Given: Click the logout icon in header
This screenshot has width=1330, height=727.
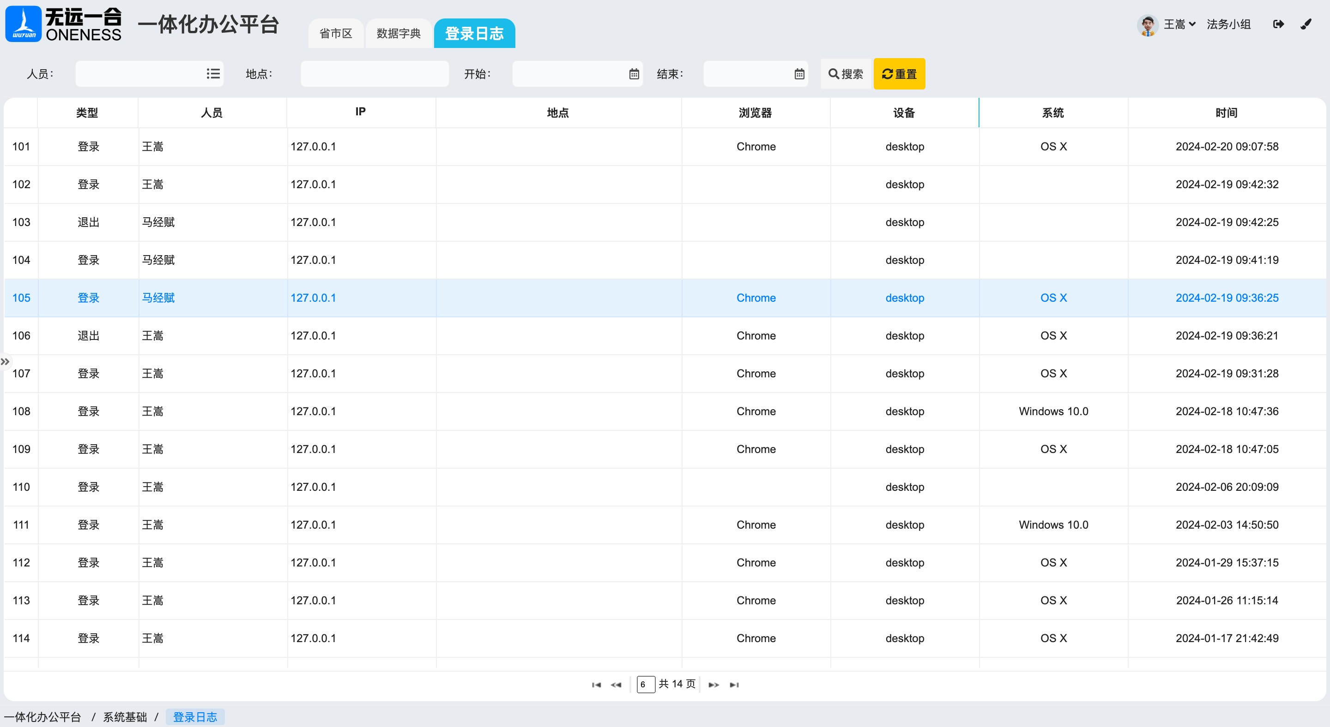Looking at the screenshot, I should pos(1278,24).
